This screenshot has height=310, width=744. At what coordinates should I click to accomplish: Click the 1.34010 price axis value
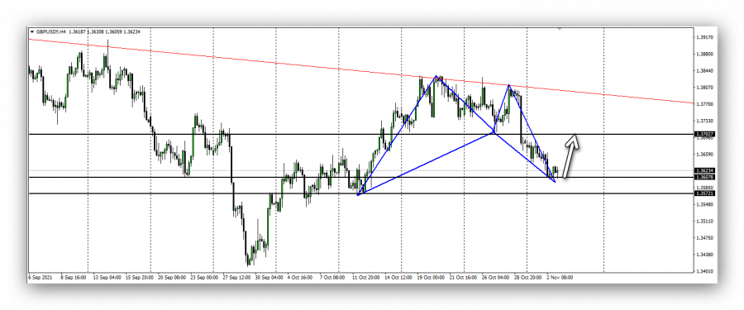point(706,271)
